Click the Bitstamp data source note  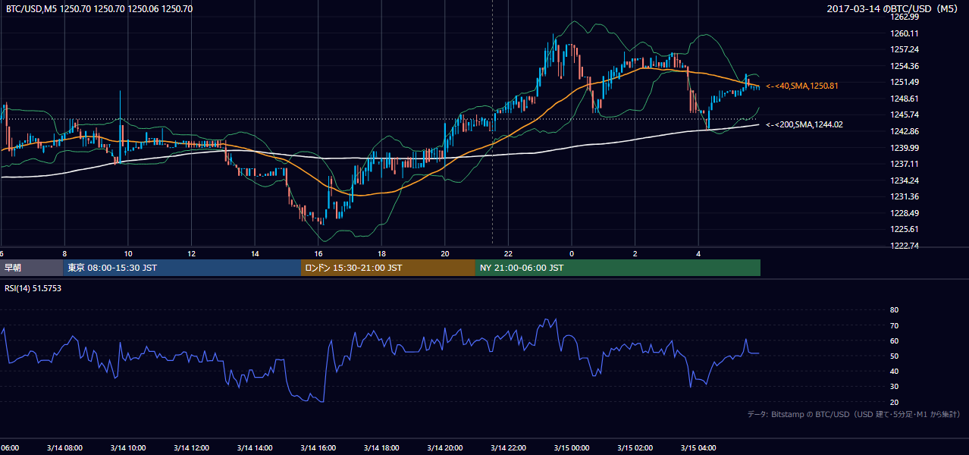pos(854,414)
